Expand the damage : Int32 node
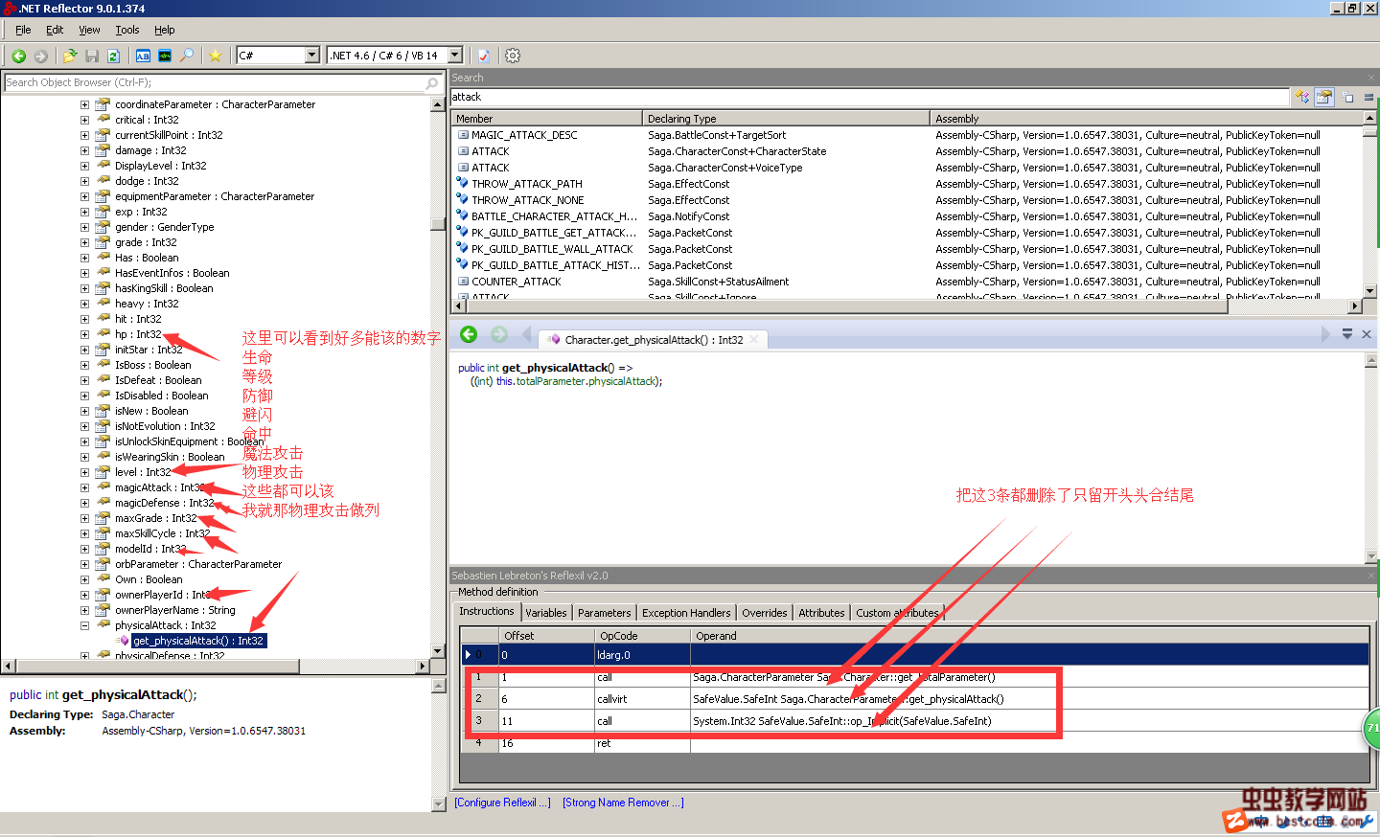The image size is (1380, 837). tap(84, 150)
